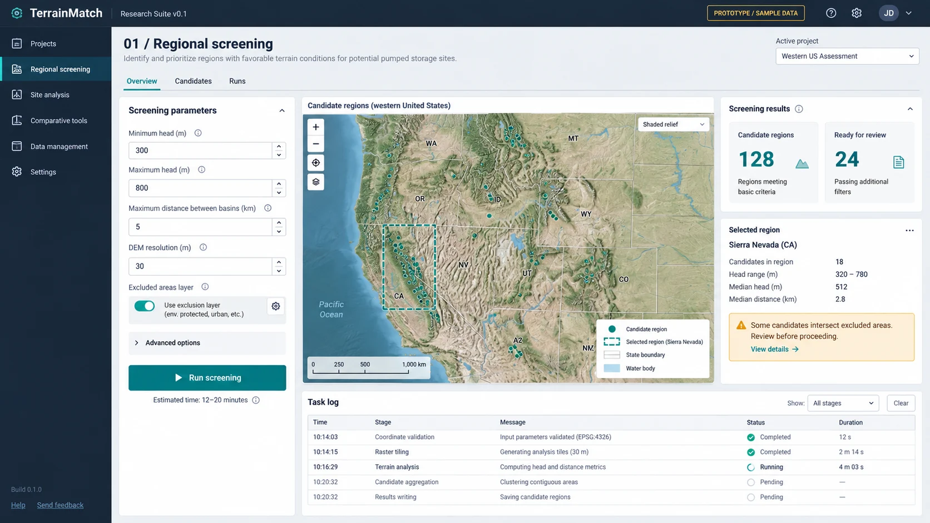Show info for Minimum head parameter
930x523 pixels.
(198, 133)
